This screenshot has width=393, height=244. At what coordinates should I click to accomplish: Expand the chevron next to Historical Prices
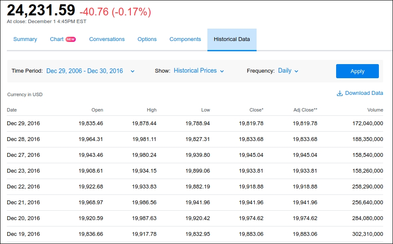pos(222,71)
